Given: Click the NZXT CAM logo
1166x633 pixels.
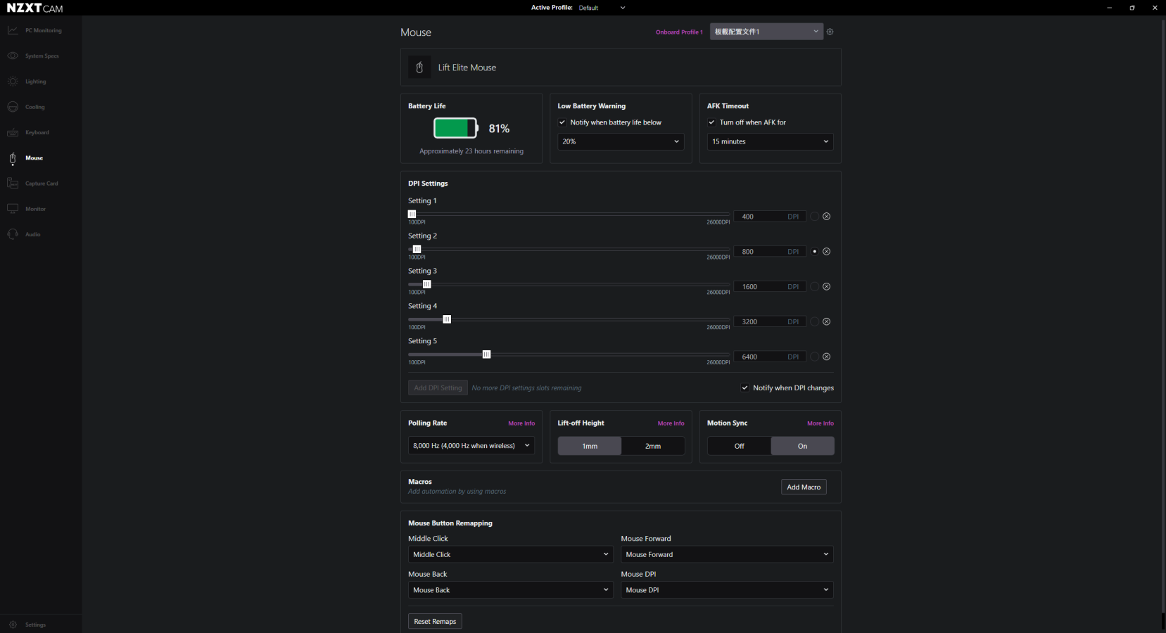Looking at the screenshot, I should [x=34, y=8].
